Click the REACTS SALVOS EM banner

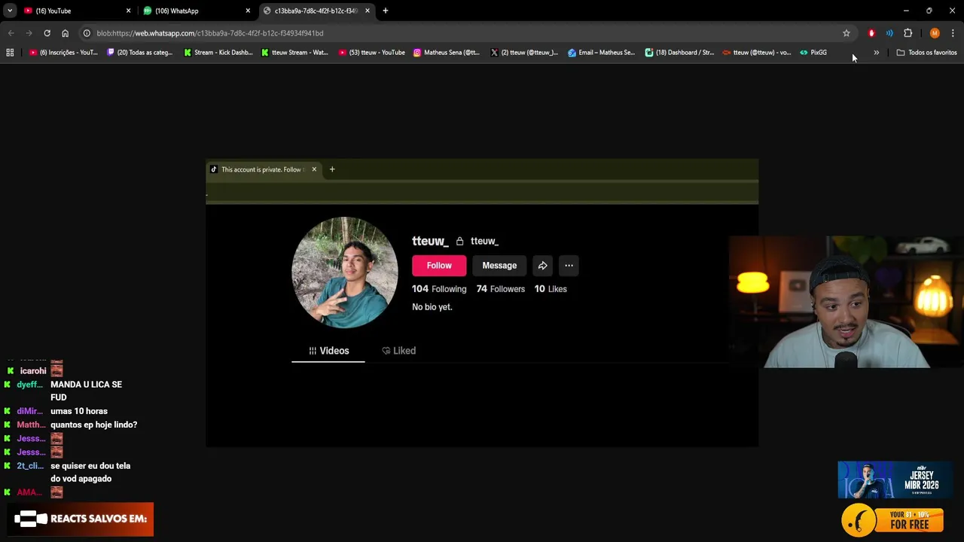coord(81,519)
